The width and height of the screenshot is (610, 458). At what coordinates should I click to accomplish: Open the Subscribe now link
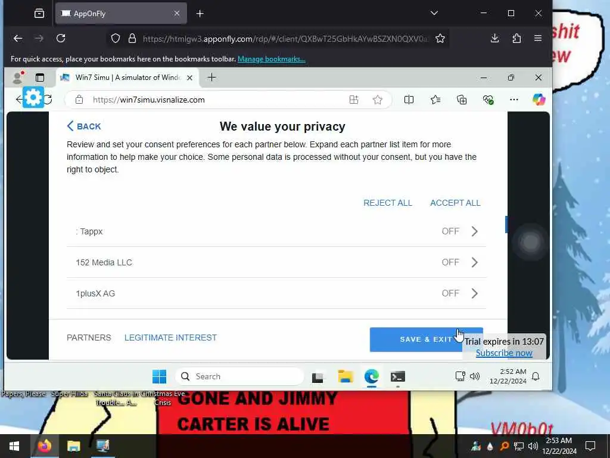click(504, 353)
